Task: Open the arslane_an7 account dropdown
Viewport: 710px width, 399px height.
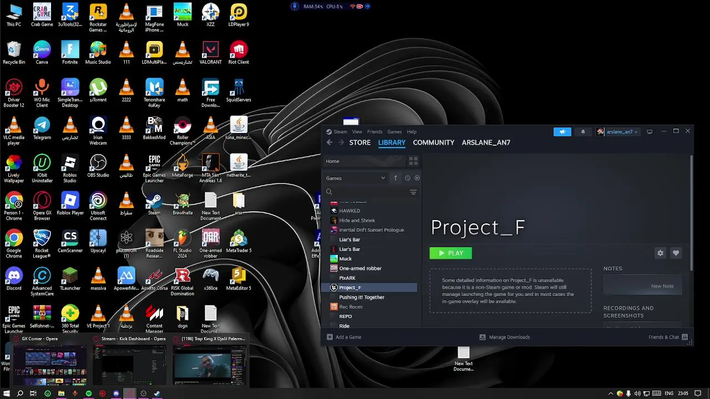Action: tap(617, 132)
